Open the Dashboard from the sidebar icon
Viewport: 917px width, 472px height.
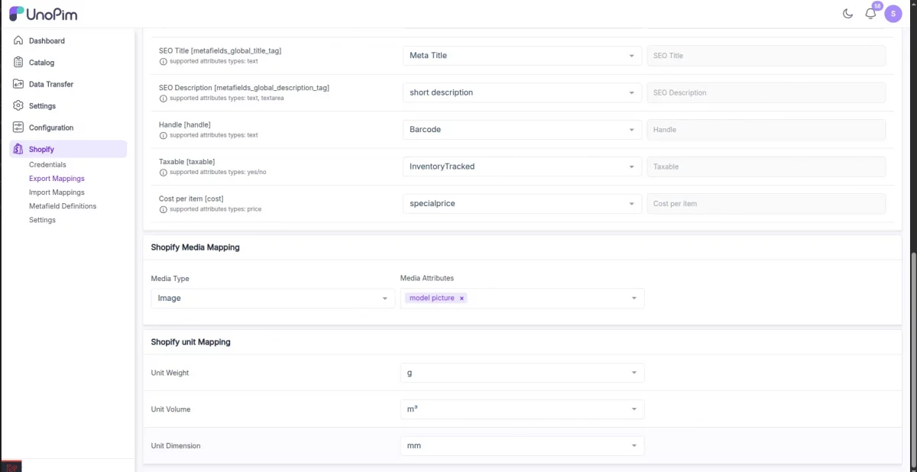(x=18, y=40)
